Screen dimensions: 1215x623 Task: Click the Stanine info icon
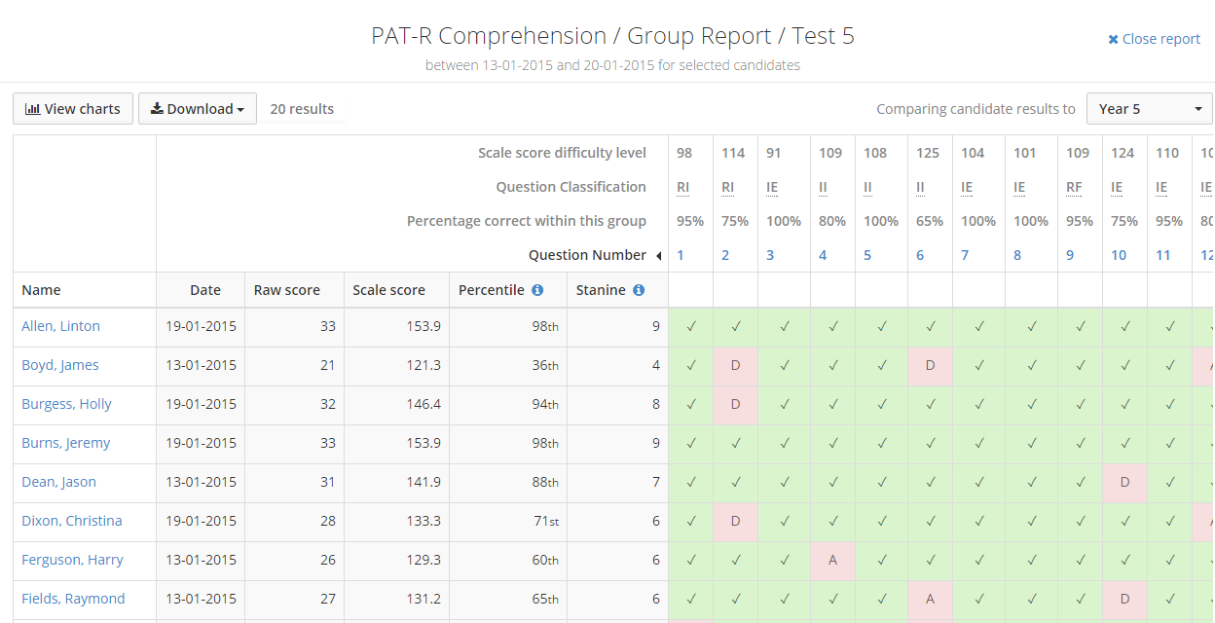[x=639, y=290]
